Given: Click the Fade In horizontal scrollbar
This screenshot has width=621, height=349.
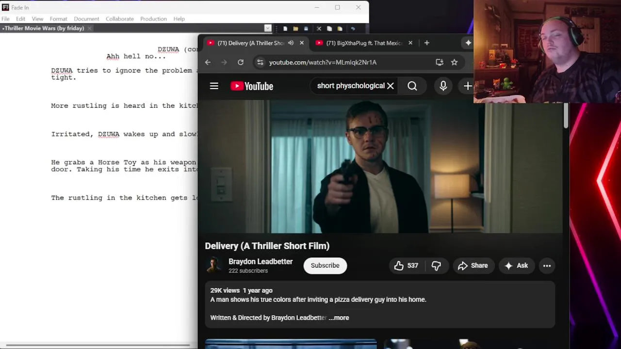Looking at the screenshot, I should pyautogui.click(x=97, y=345).
